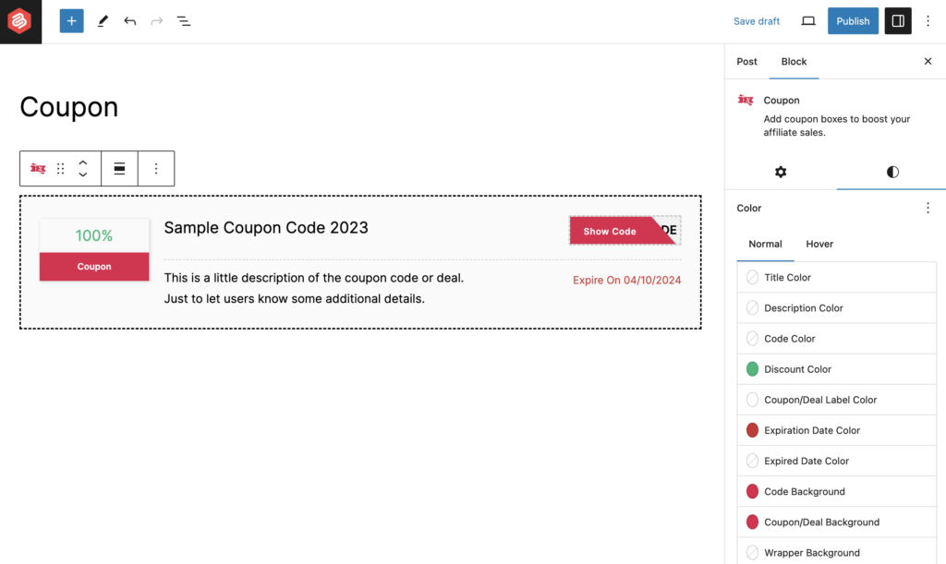Open the Document Overview panel
This screenshot has width=946, height=564.
pyautogui.click(x=184, y=20)
